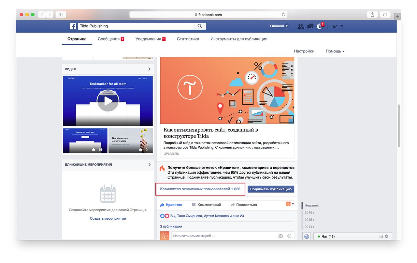Screen dimensions: 417x263
Task: Open chat settings gear icon
Action: point(386,236)
